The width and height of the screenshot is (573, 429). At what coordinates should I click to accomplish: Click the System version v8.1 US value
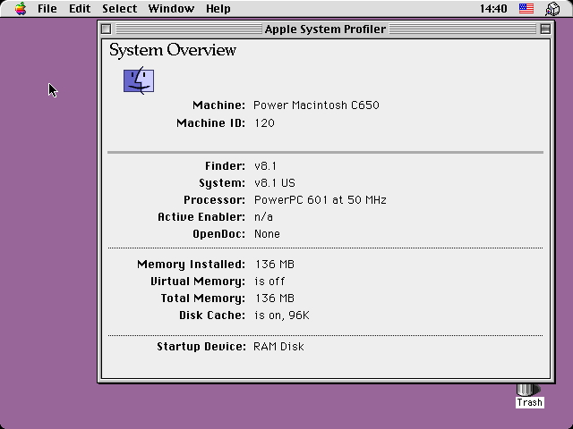(x=275, y=182)
